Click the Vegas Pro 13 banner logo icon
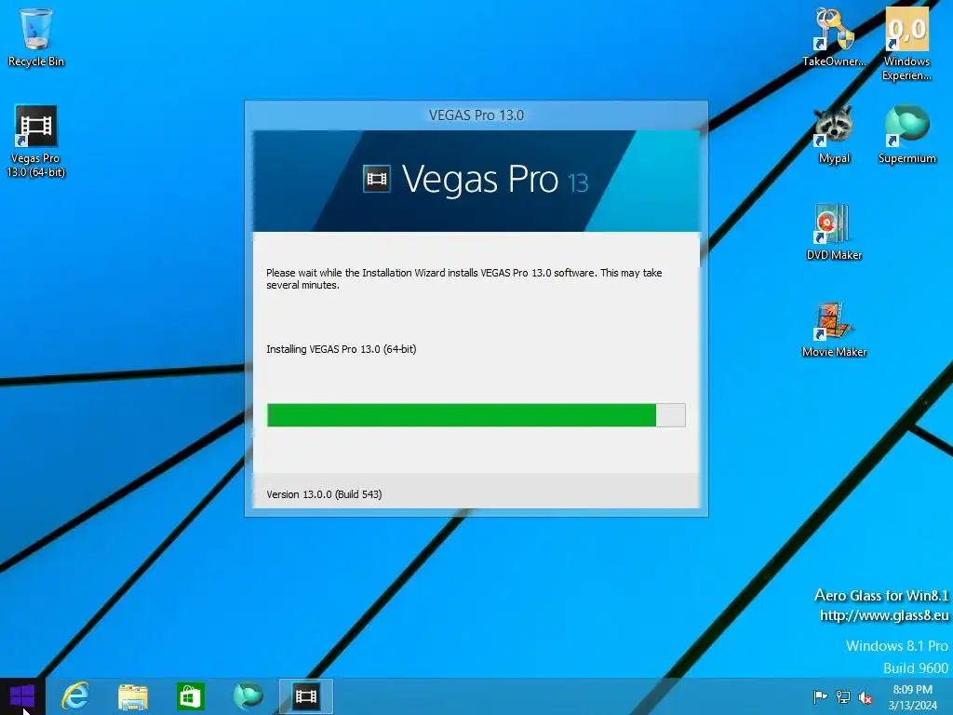The width and height of the screenshot is (953, 715). coord(377,179)
